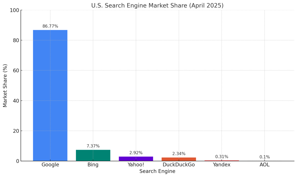Click the 2.92% value label
The height and width of the screenshot is (177, 297).
coord(136,153)
